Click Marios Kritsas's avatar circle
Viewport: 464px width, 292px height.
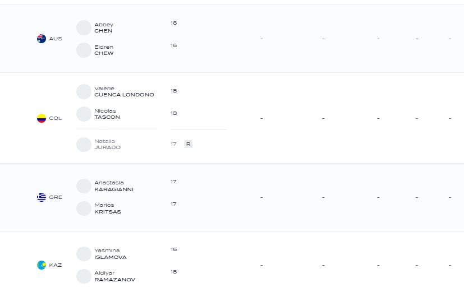[84, 208]
